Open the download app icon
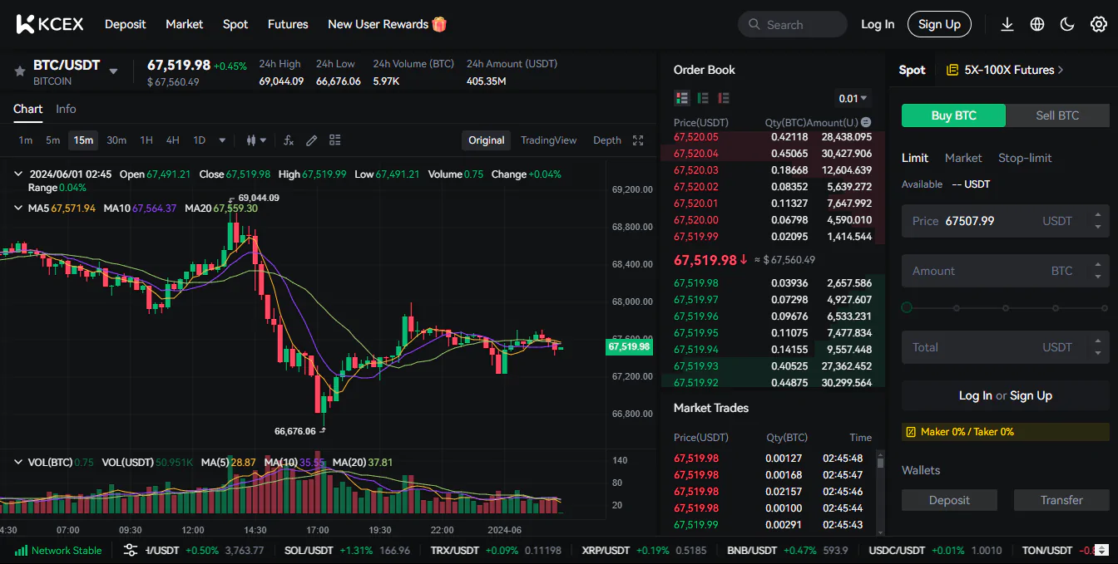 [x=1007, y=24]
